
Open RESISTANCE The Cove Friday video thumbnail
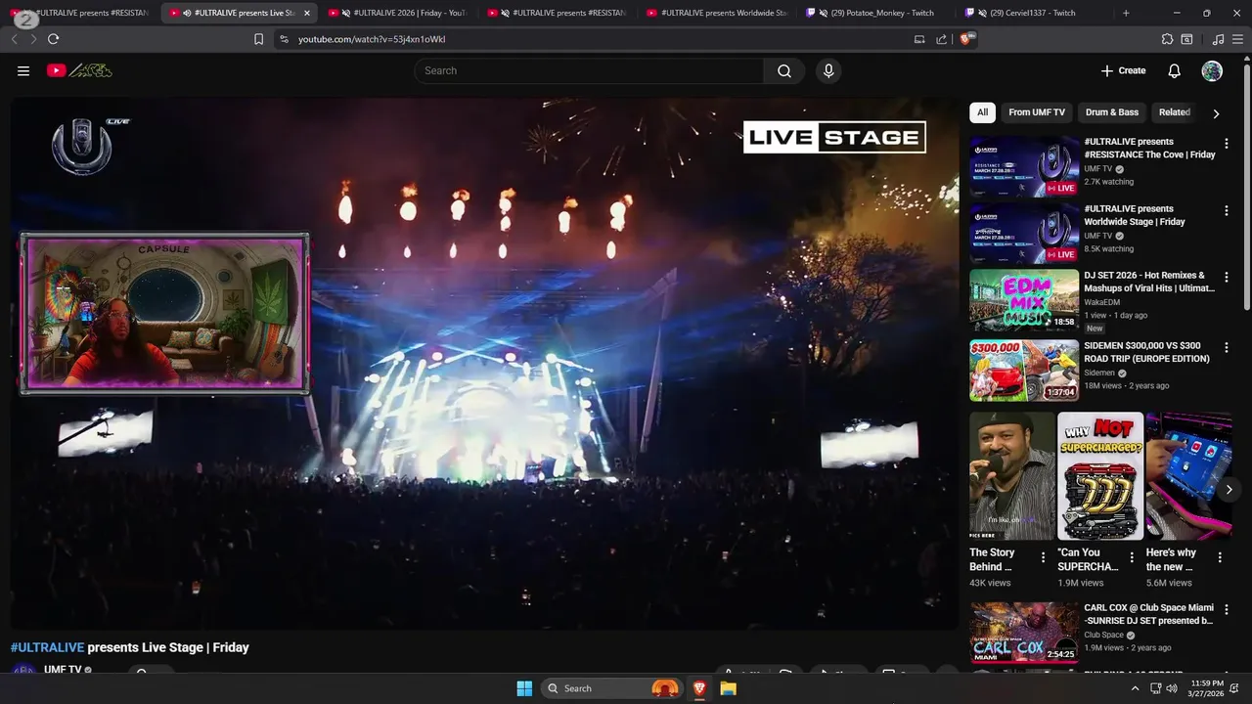tap(1024, 166)
